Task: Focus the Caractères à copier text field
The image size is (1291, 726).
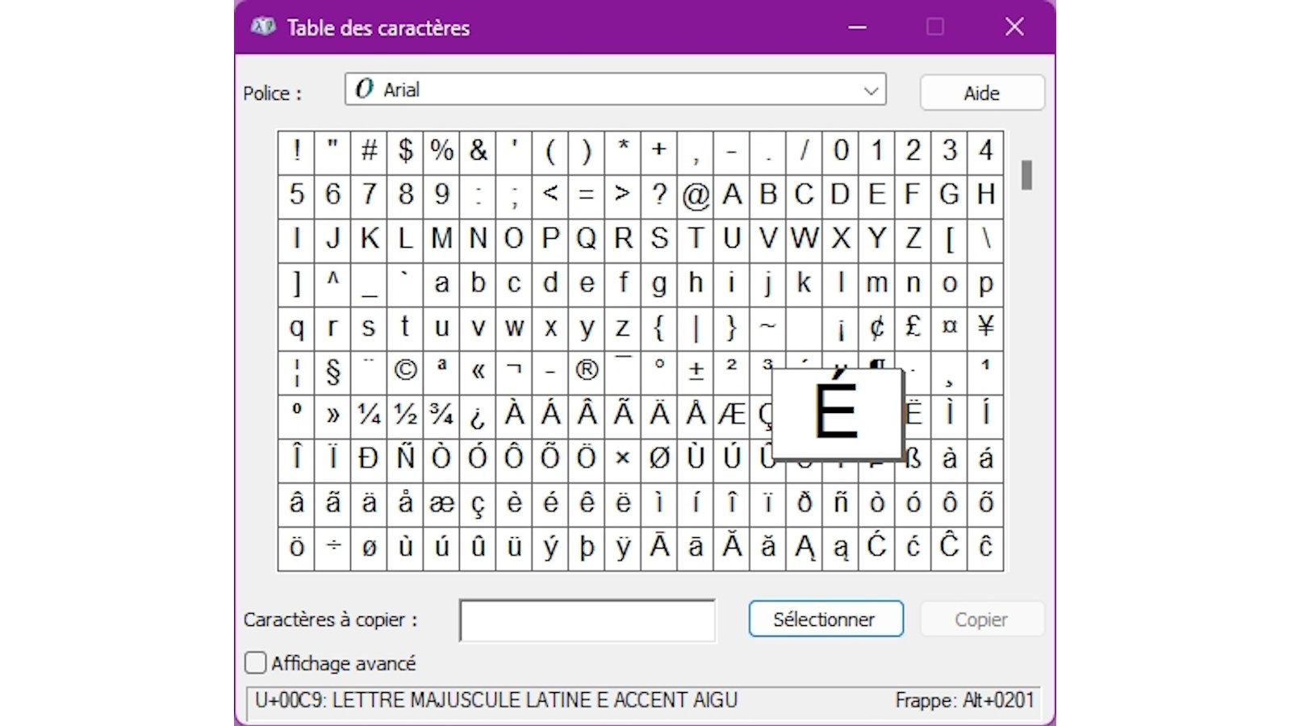Action: pos(587,620)
